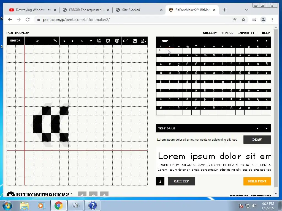Open IMPORT TTF in top navigation

[x=247, y=33]
